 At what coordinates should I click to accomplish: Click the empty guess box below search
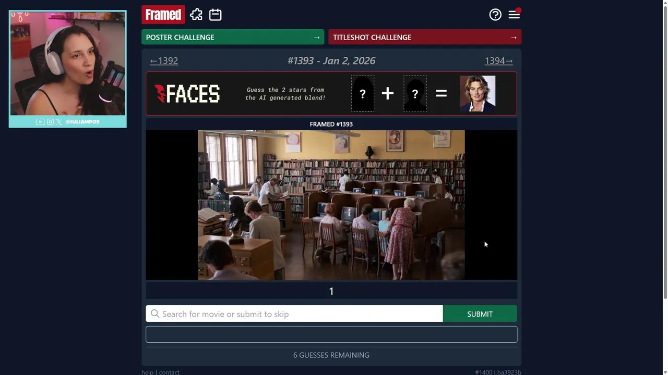[331, 334]
